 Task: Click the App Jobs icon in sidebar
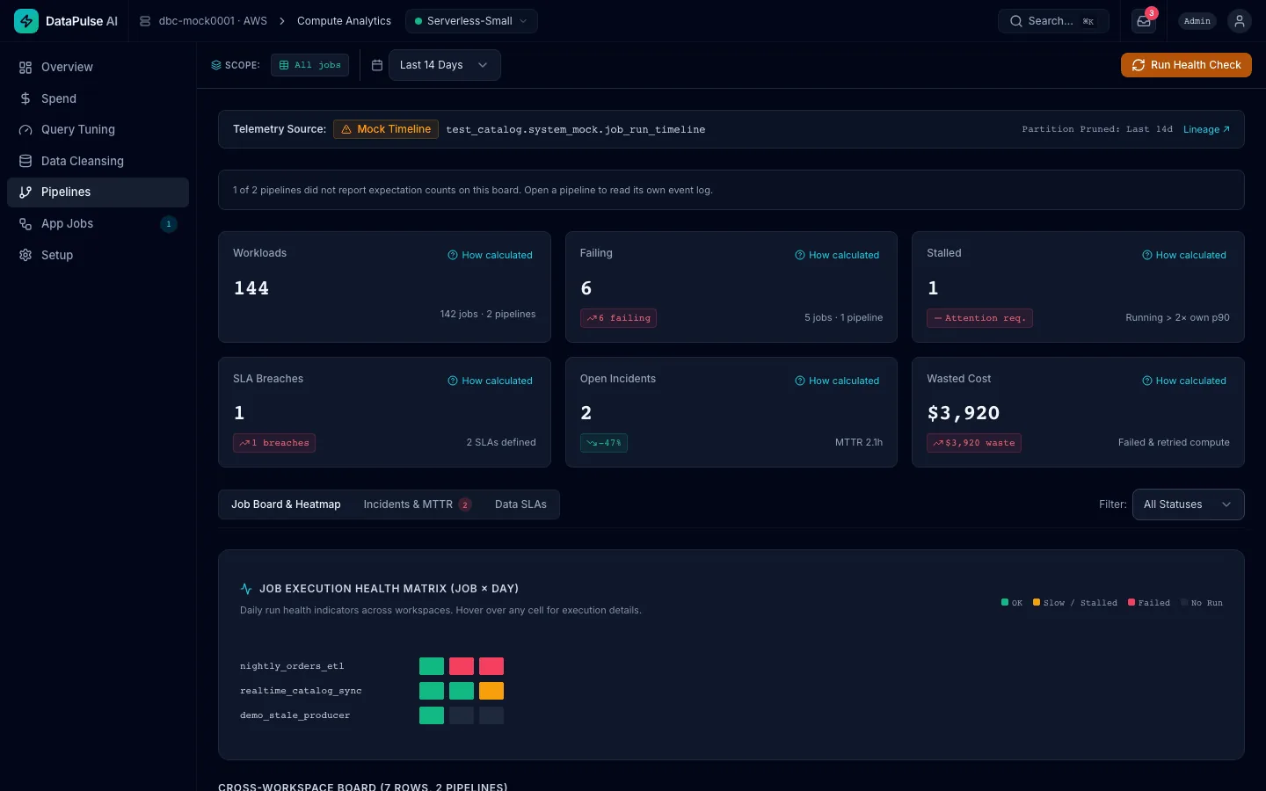25,224
